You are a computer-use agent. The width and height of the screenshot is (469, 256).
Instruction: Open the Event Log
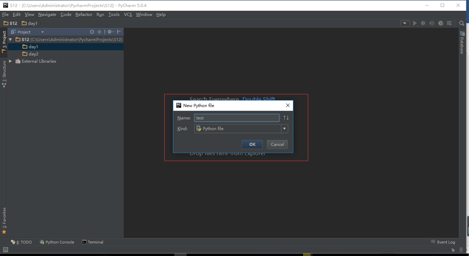pyautogui.click(x=443, y=242)
